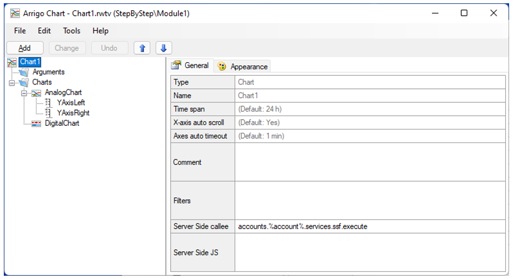The width and height of the screenshot is (514, 279).
Task: Click the Change button
Action: (67, 48)
